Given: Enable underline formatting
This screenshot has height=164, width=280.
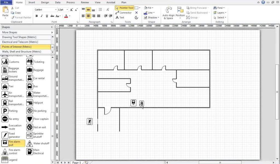Looking at the screenshot, I should [x=47, y=16].
